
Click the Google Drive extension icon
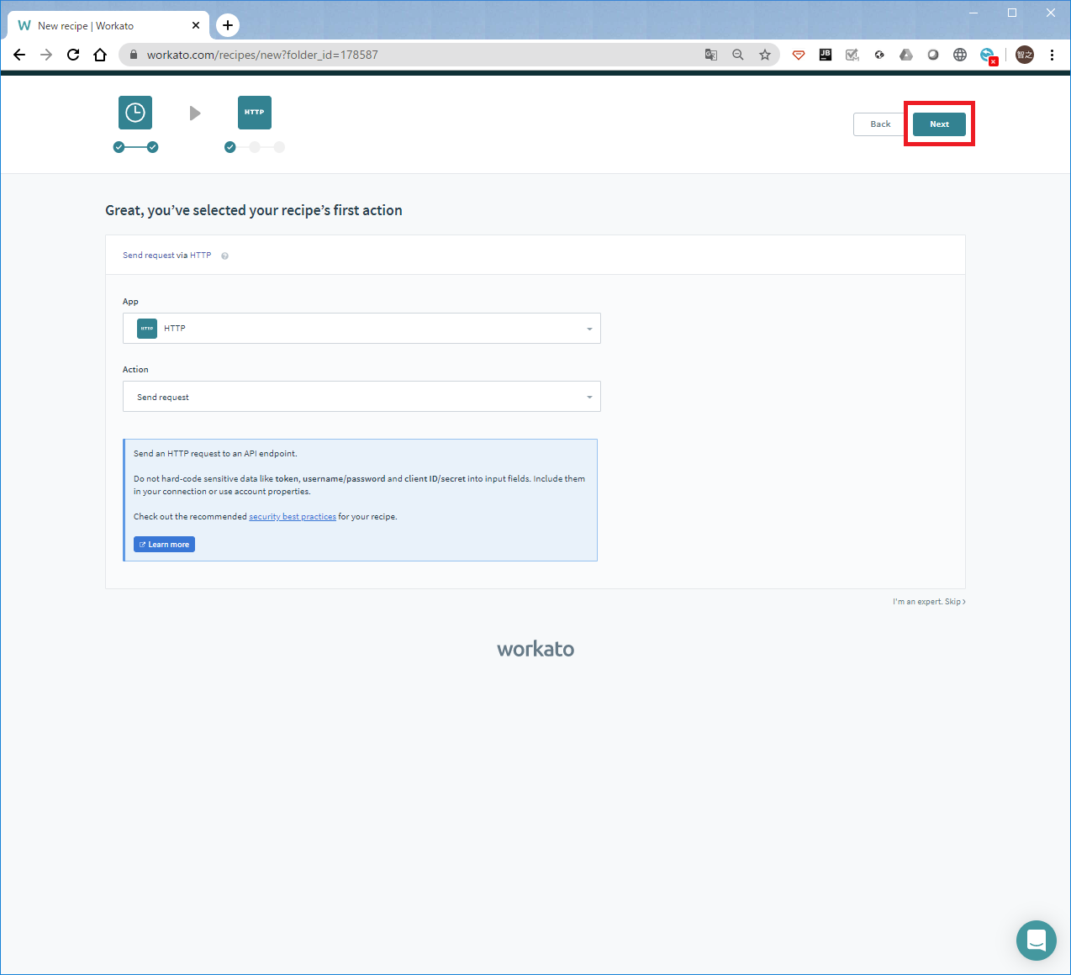coord(906,55)
